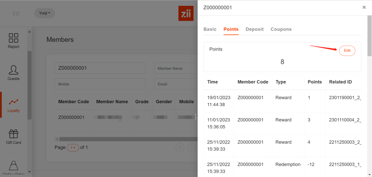Click the member code search field
This screenshot has width=372, height=177.
[x=100, y=68]
